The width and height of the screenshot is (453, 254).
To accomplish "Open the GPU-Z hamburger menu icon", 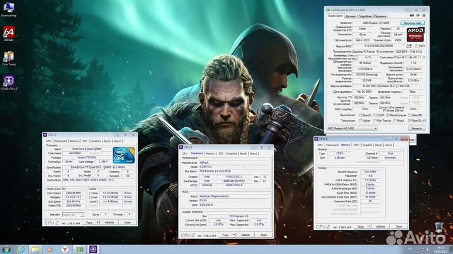I will 424,16.
